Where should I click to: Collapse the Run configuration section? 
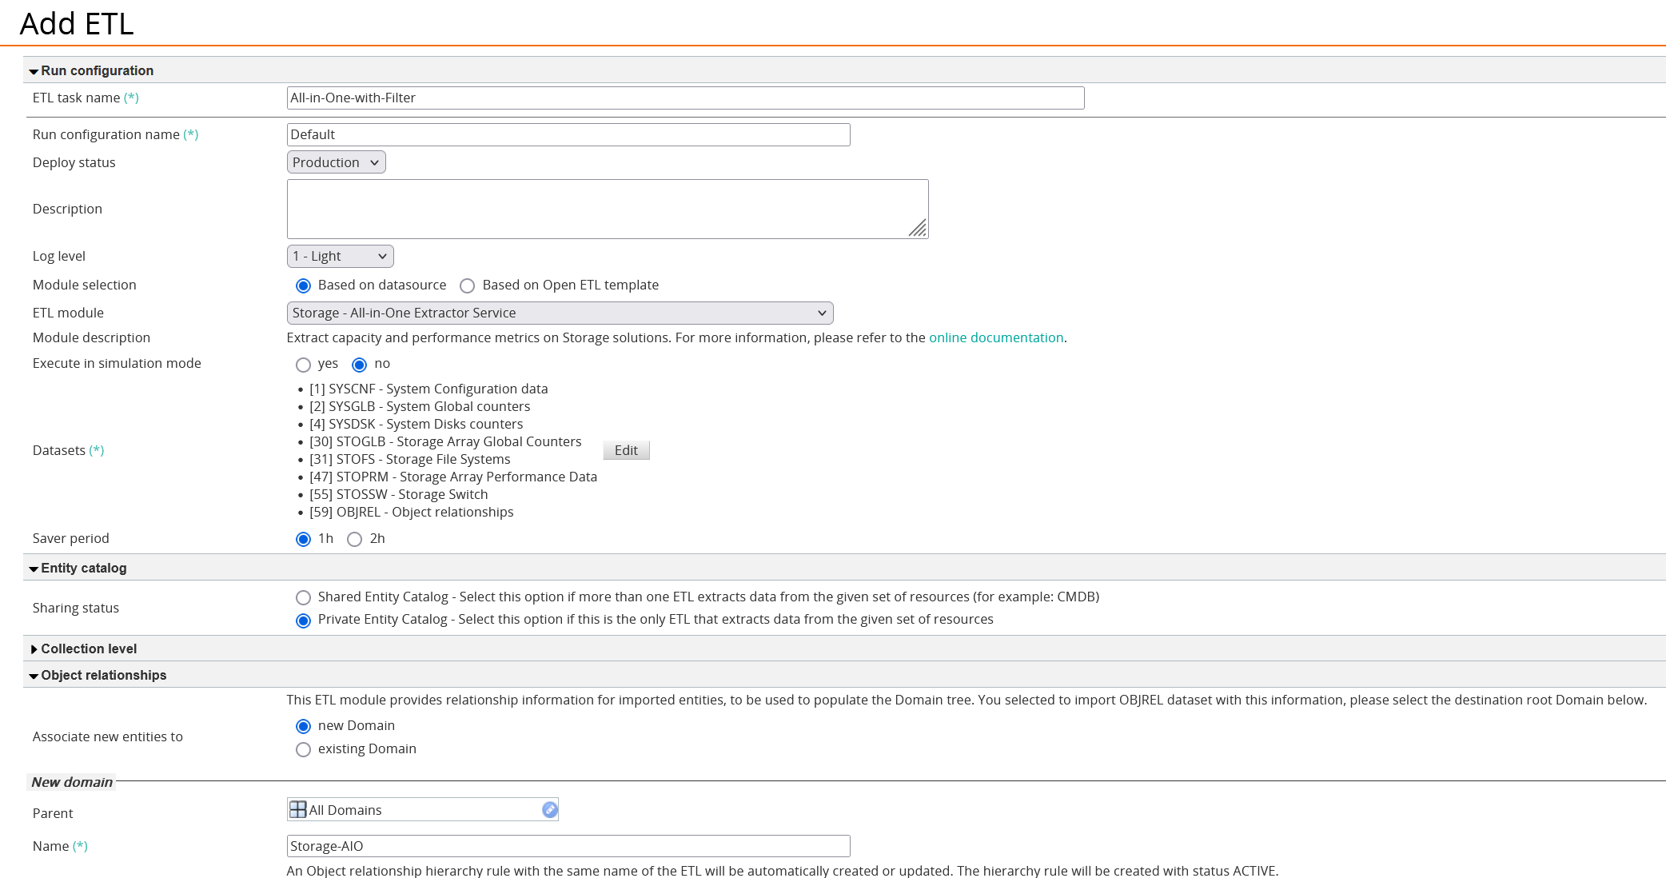click(34, 70)
